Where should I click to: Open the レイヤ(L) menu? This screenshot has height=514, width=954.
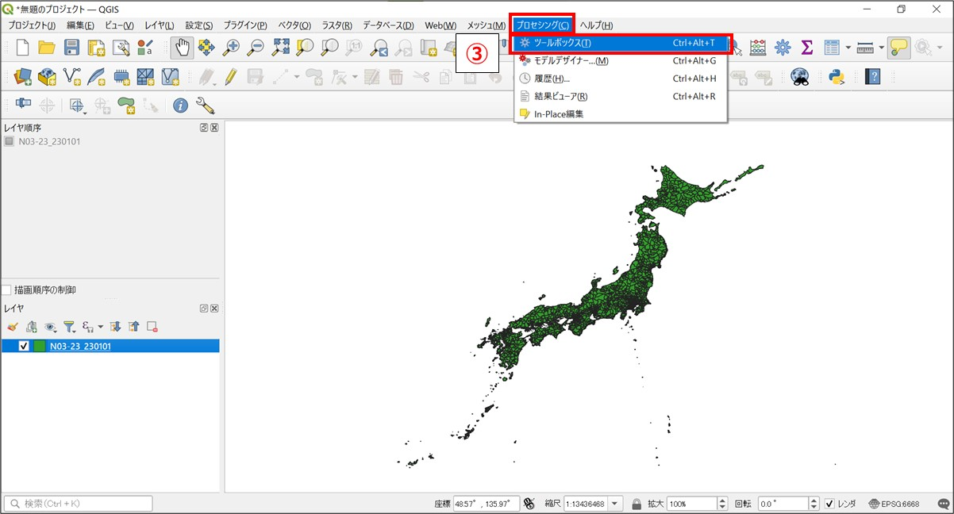click(x=159, y=25)
